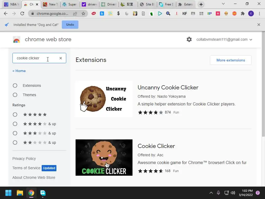Switch to the 'Super' WordPress tab
265x199 pixels.
click(x=70, y=4)
